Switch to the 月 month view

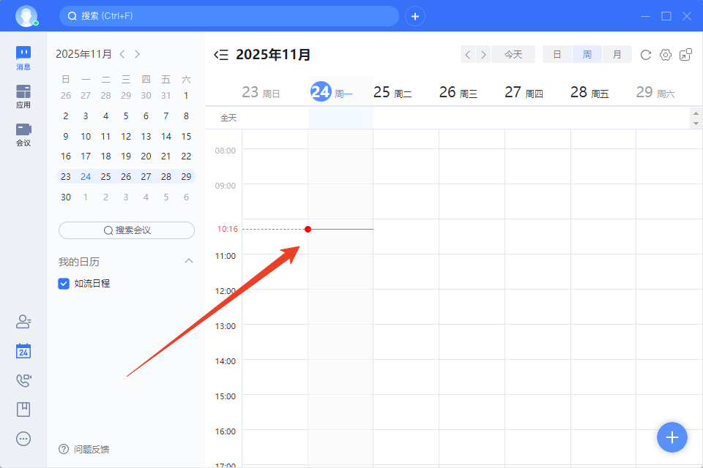[x=616, y=54]
